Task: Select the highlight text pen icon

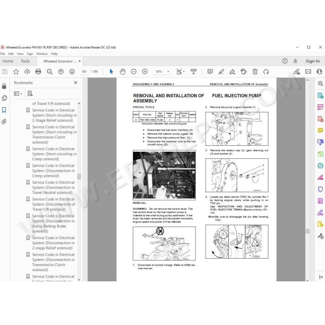Action: click(221, 71)
